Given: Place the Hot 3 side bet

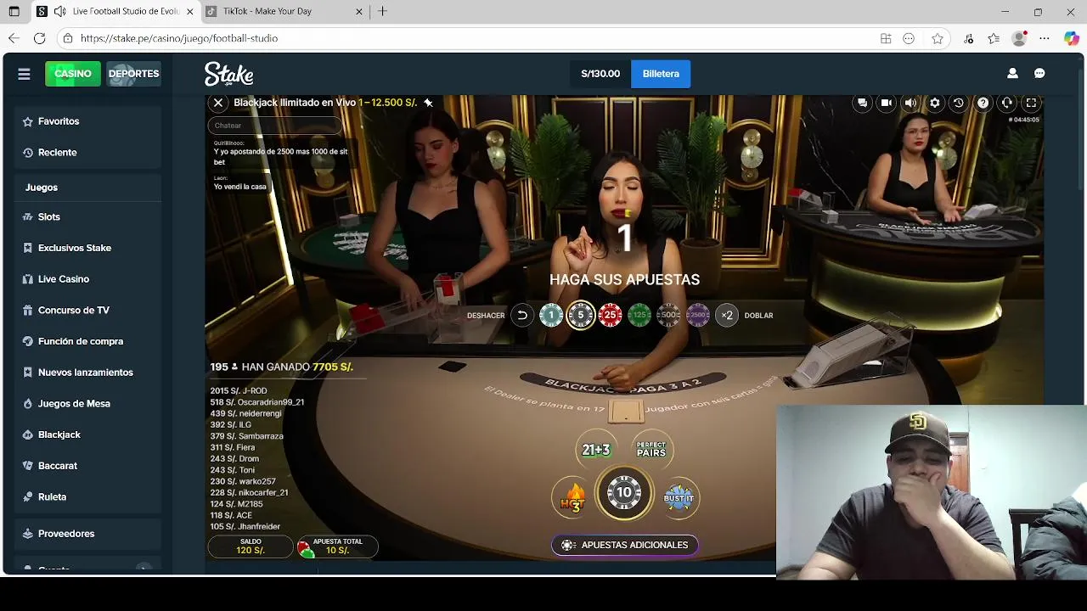Looking at the screenshot, I should (x=573, y=497).
